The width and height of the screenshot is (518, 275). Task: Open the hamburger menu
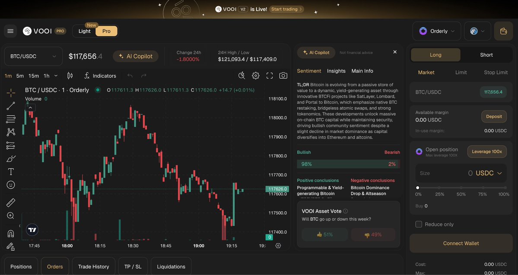[10, 31]
